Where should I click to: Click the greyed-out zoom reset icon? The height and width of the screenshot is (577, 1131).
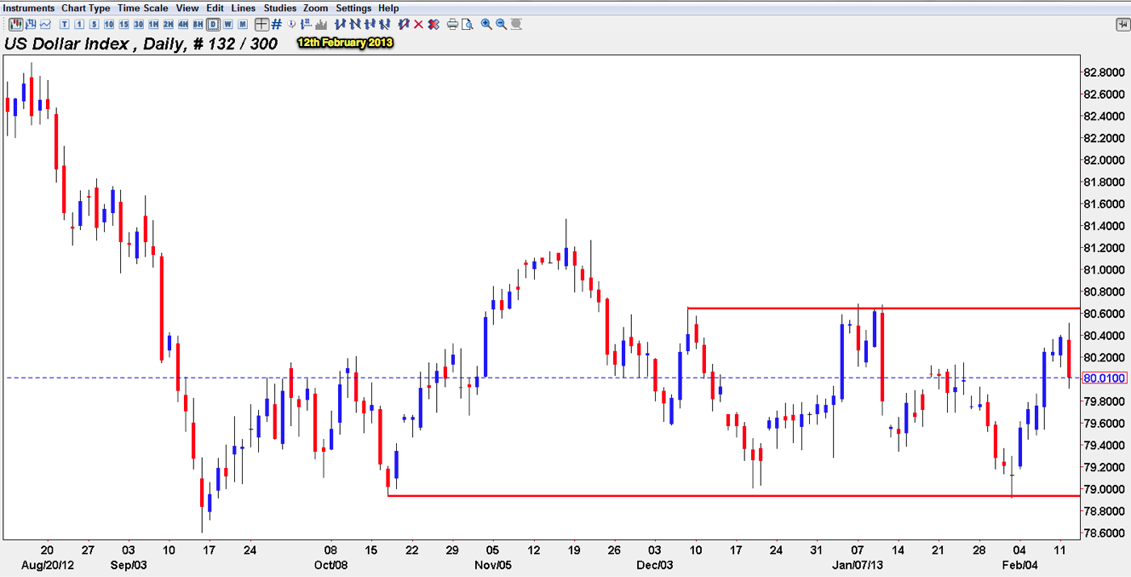[x=516, y=24]
